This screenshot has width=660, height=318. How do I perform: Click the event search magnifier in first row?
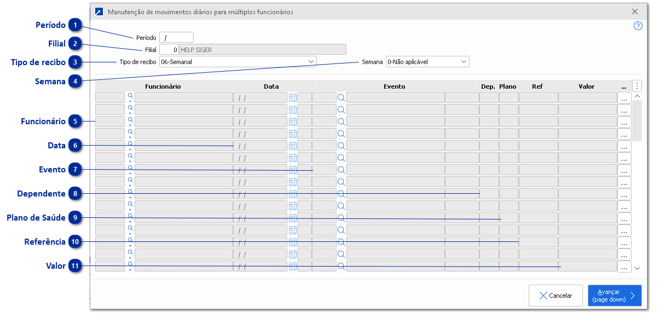tap(341, 97)
